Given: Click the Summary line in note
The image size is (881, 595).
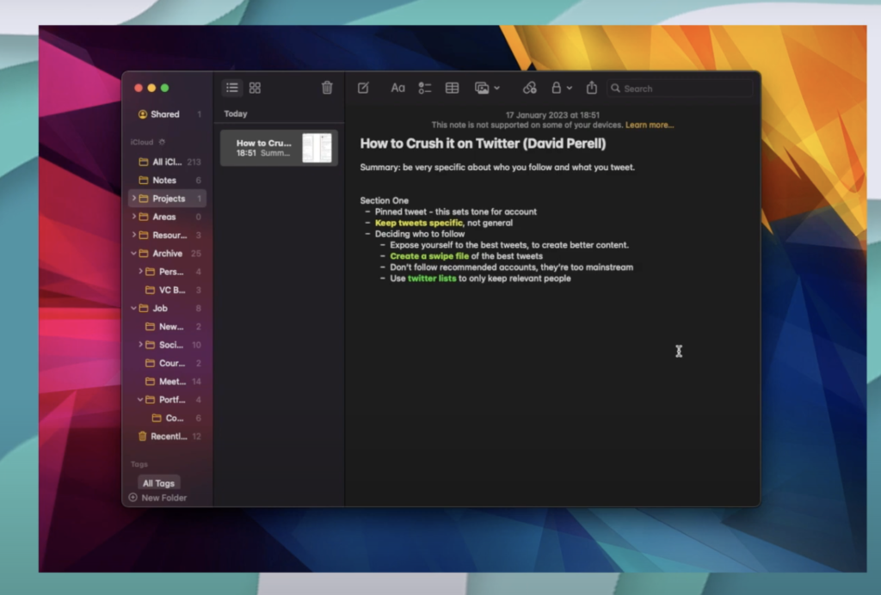Looking at the screenshot, I should pyautogui.click(x=497, y=168).
